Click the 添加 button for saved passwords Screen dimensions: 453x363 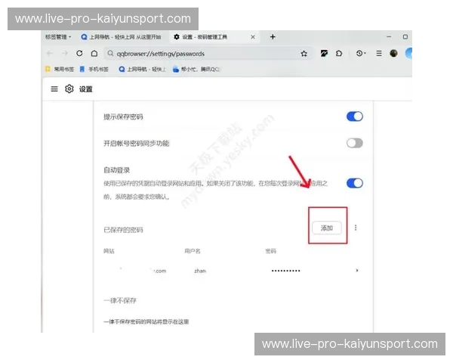(x=327, y=228)
